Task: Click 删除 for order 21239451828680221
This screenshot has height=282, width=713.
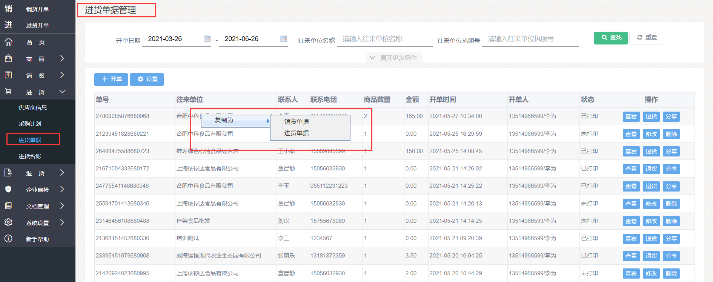Action: coord(671,134)
